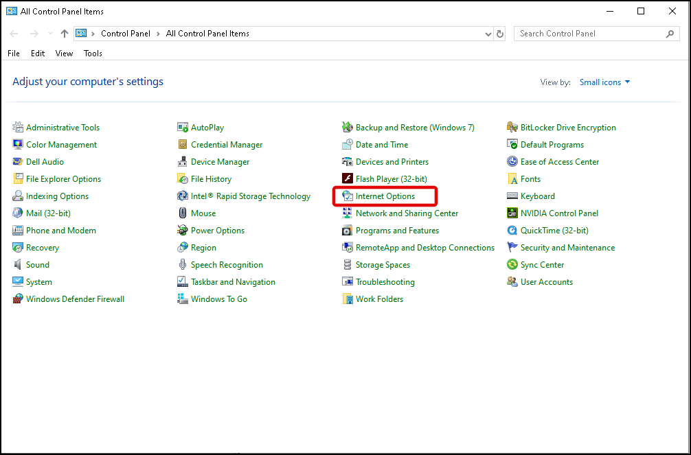Open the Indexing Options icon

pos(18,196)
